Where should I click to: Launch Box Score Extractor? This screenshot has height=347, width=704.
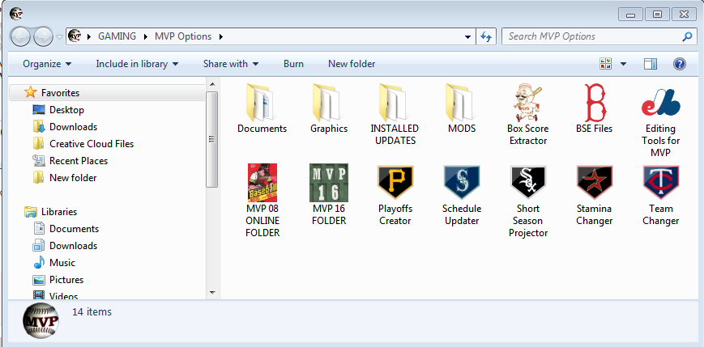click(x=528, y=103)
